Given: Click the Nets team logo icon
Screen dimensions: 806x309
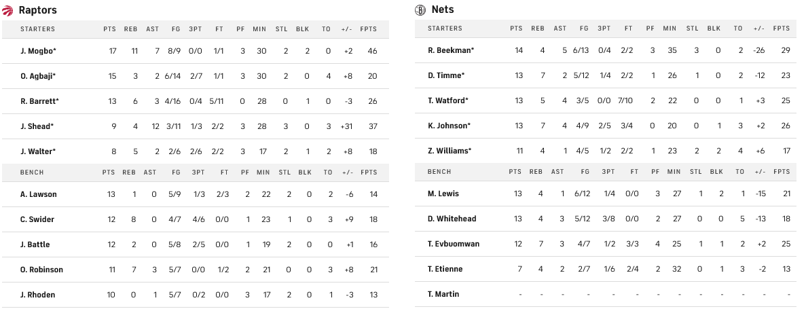Looking at the screenshot, I should tap(420, 10).
